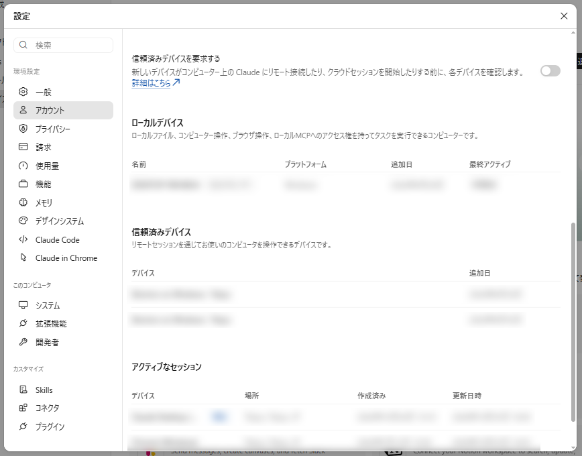
Task: Open the 開発者 settings section
Action: tap(63, 343)
